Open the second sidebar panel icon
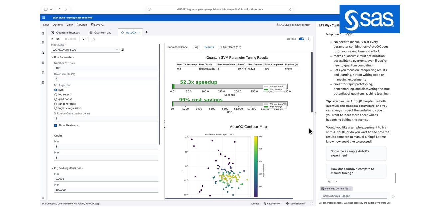This screenshot has width=439, height=211. 43,43
